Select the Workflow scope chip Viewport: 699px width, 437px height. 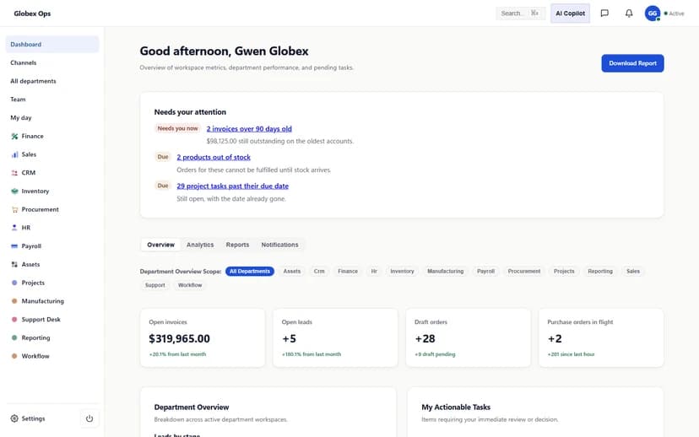pos(190,285)
